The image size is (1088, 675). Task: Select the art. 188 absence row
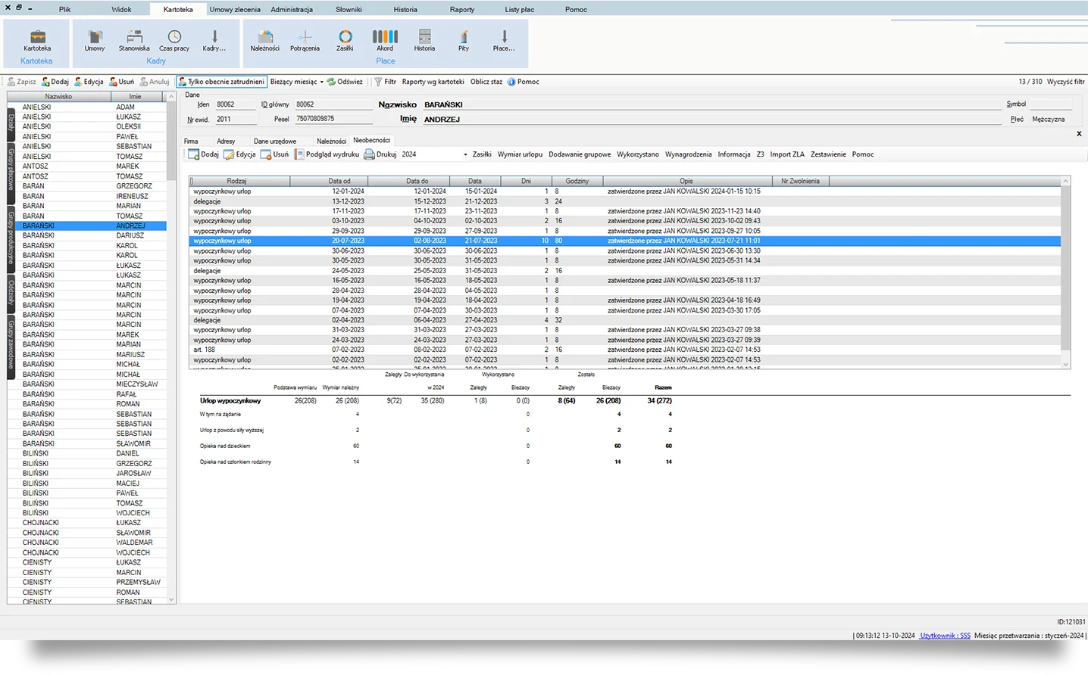point(624,350)
